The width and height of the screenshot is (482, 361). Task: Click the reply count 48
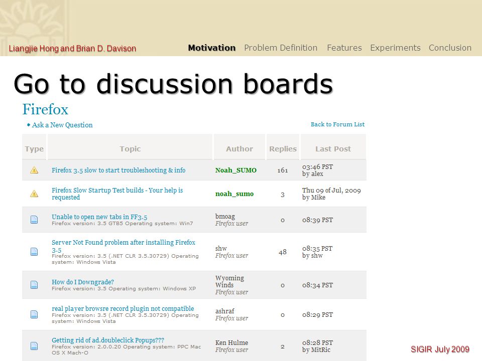[x=283, y=252]
